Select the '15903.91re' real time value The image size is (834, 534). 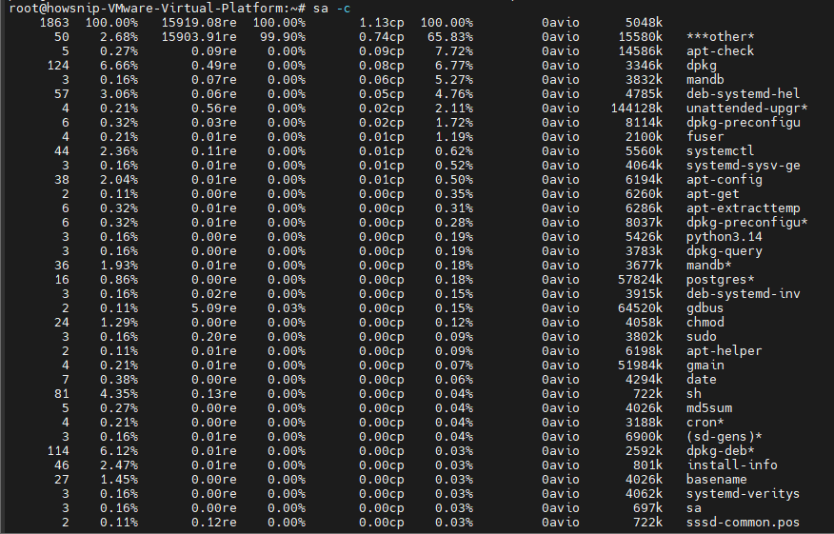pos(199,37)
